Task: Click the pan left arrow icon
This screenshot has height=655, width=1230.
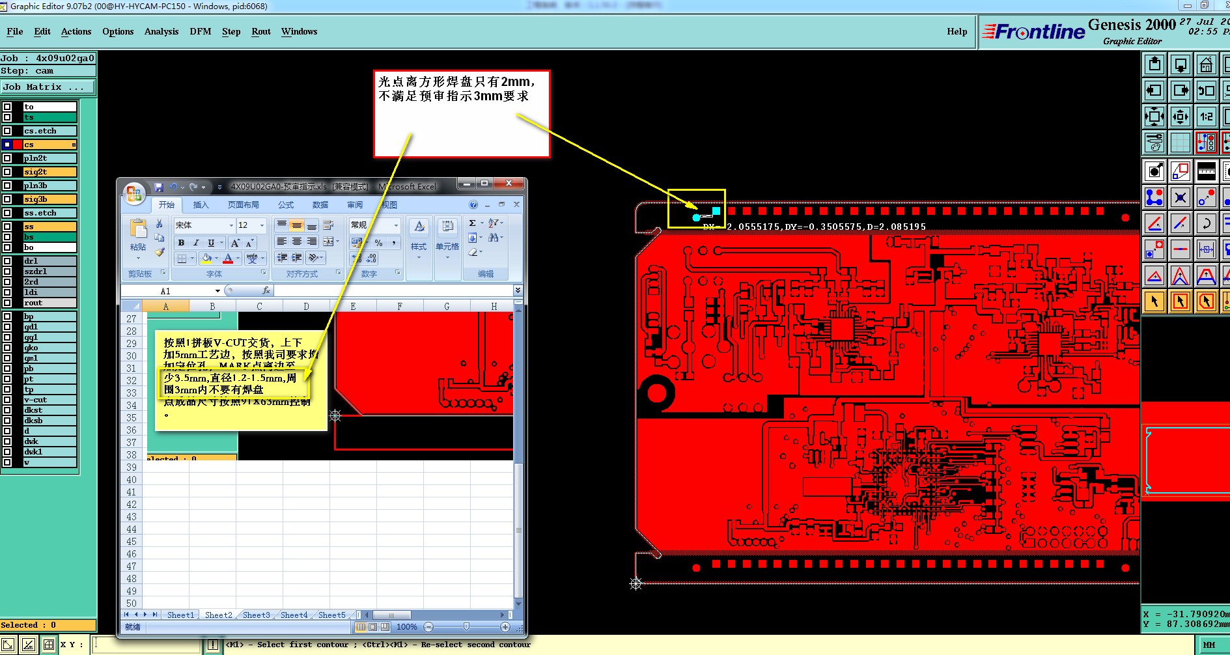Action: coord(1154,91)
